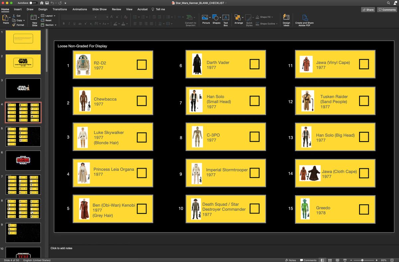Check the Darth Vader 1977 checkbox
Image resolution: width=399 pixels, height=262 pixels.
(254, 64)
